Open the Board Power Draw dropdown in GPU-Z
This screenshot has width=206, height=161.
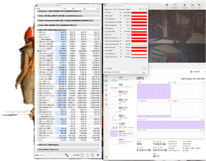coord(121,47)
